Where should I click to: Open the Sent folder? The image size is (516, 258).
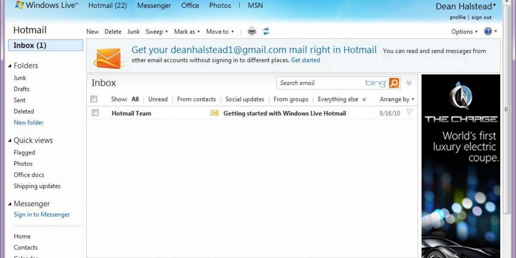[x=19, y=100]
